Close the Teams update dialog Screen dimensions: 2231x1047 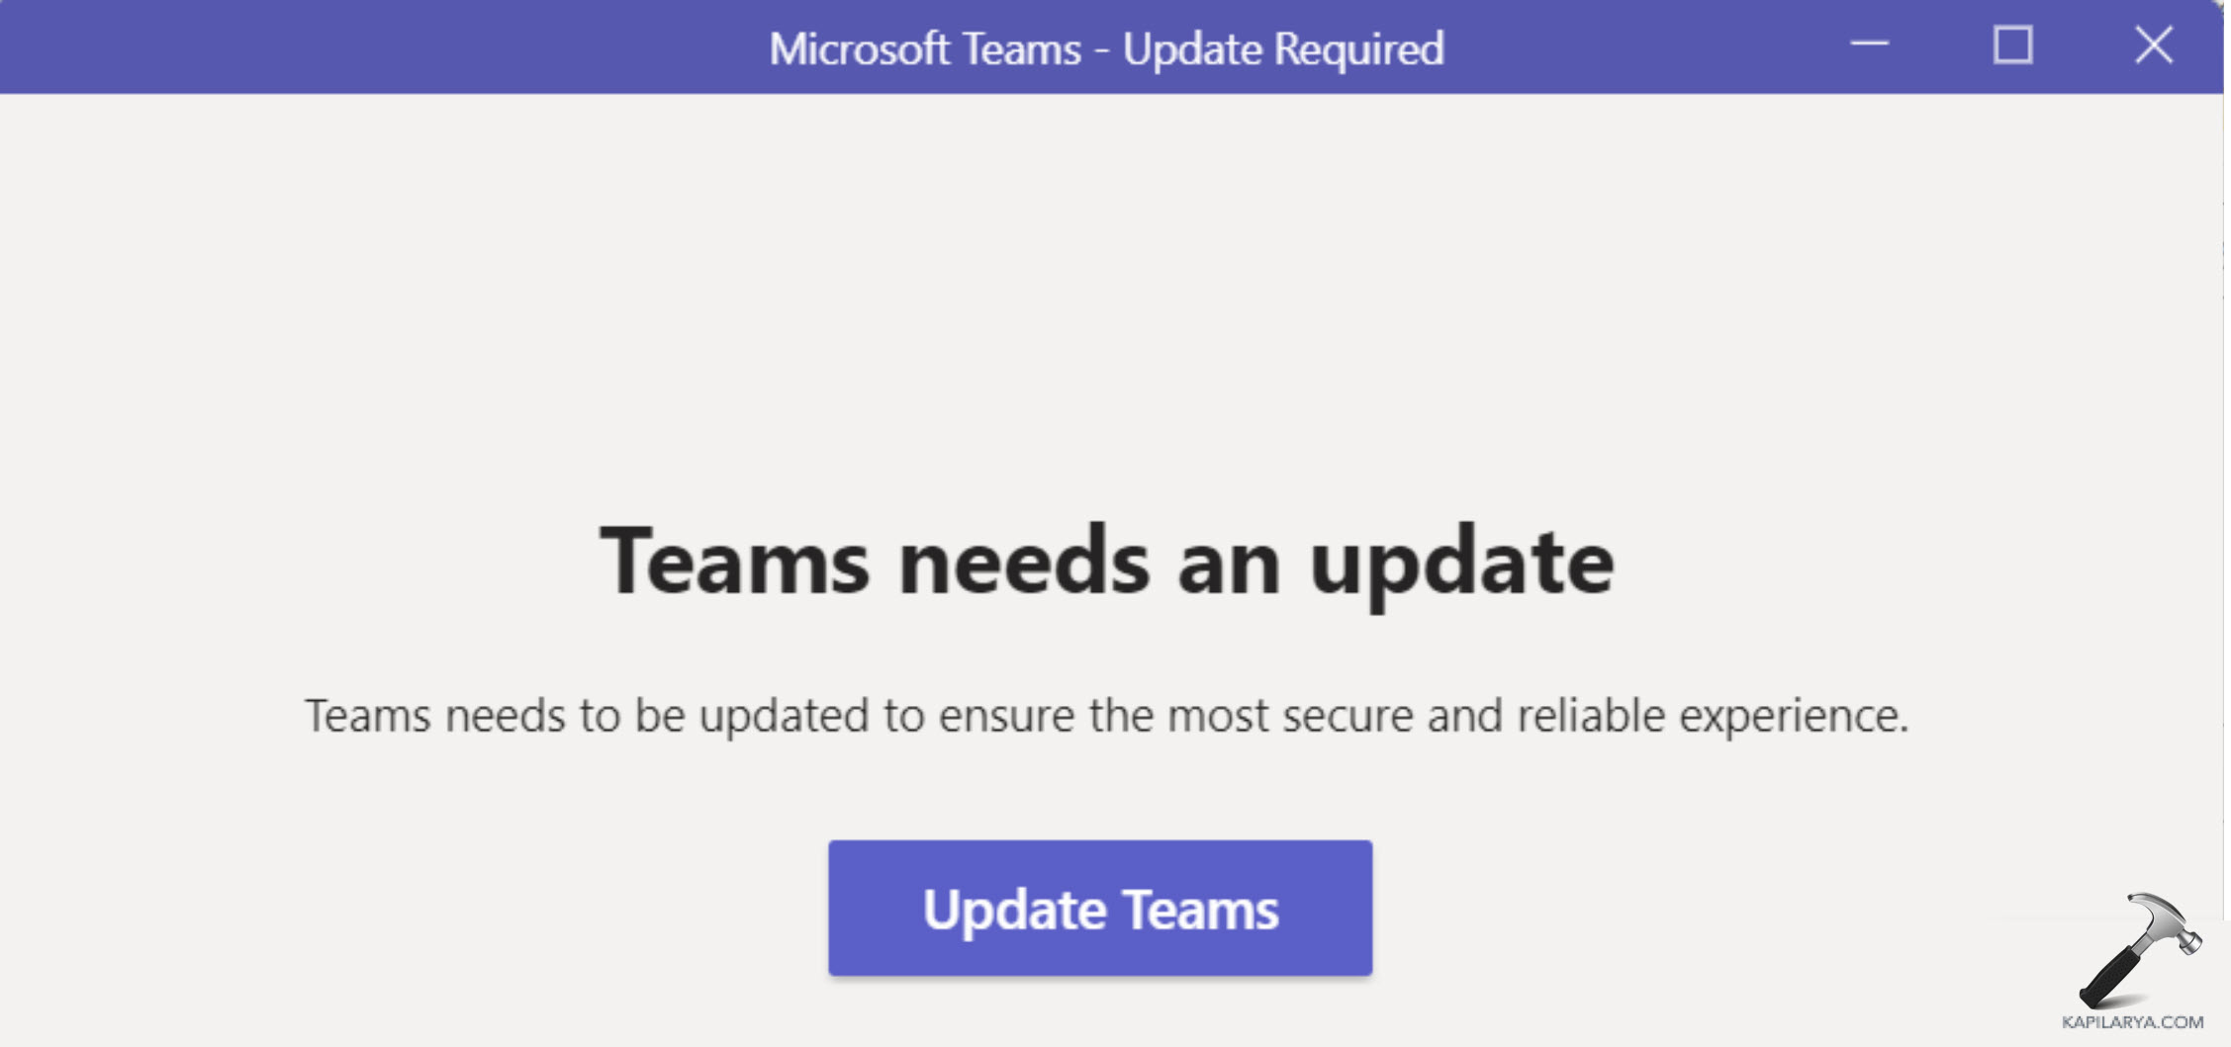point(2154,45)
